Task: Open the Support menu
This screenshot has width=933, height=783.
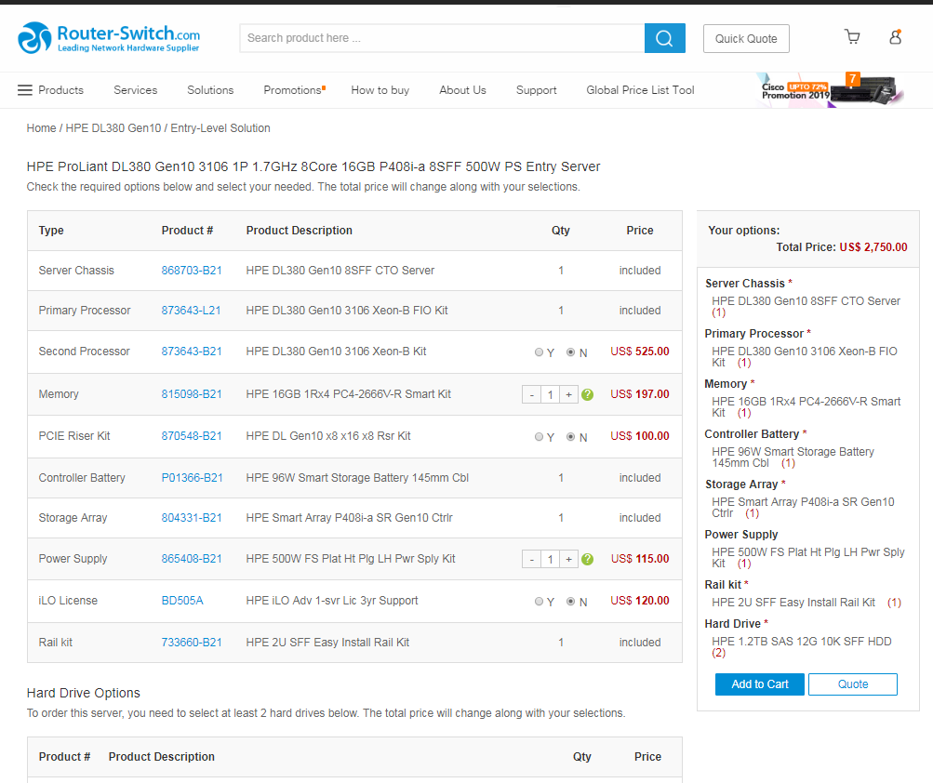Action: [x=536, y=90]
